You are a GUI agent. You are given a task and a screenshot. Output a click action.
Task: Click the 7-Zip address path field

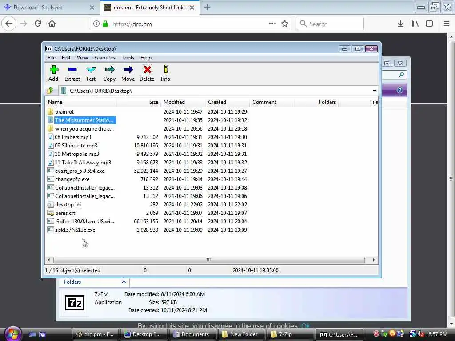216,91
